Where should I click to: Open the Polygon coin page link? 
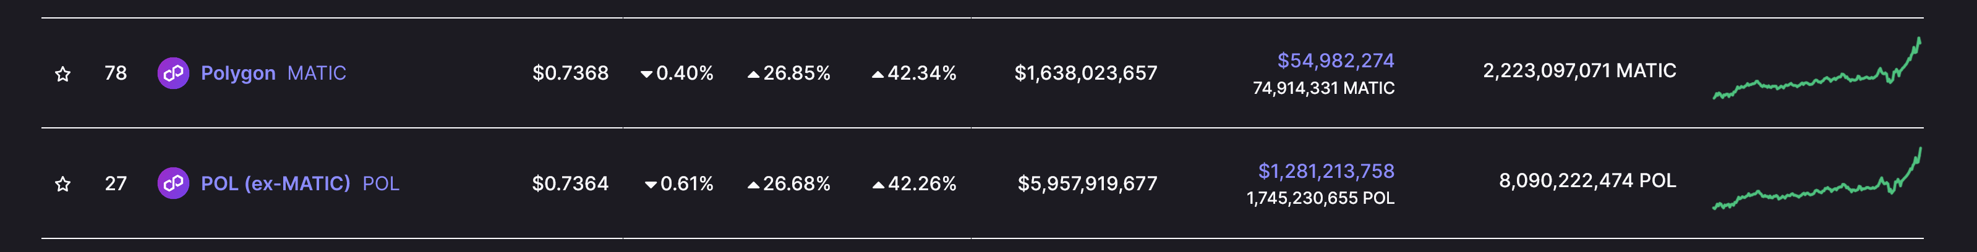238,73
